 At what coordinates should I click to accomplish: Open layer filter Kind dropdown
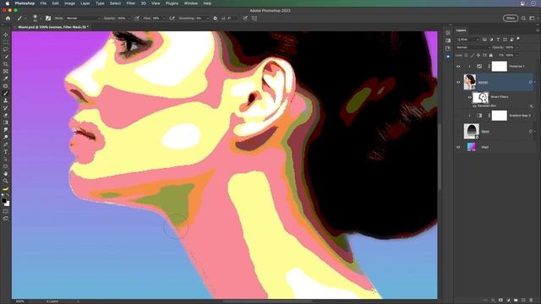point(467,40)
